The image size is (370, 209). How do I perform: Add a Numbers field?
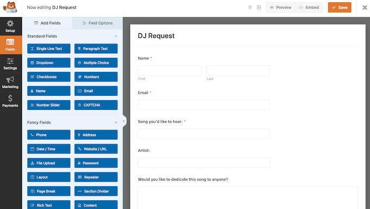pyautogui.click(x=96, y=77)
